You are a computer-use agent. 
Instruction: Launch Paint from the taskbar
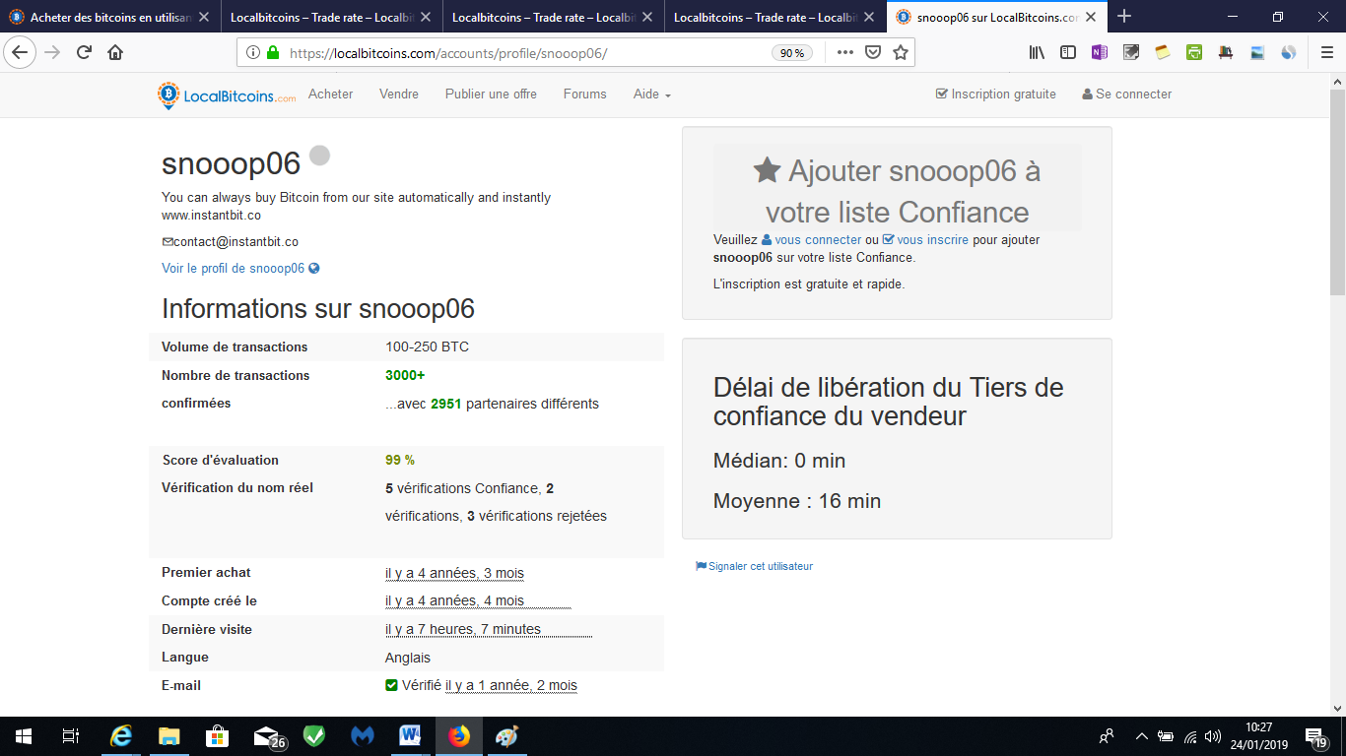point(507,738)
